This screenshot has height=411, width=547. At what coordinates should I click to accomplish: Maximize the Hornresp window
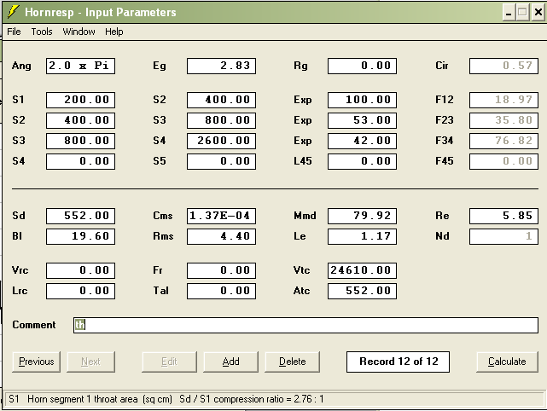(x=522, y=13)
